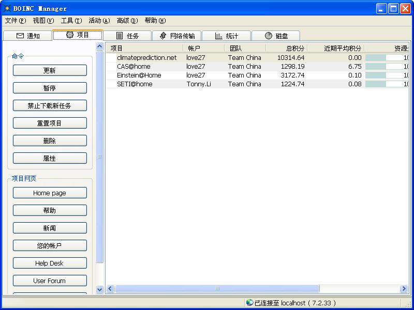Sort by the 近期平均积分 column header
Viewport: 414px width, 310px height.
coord(336,48)
